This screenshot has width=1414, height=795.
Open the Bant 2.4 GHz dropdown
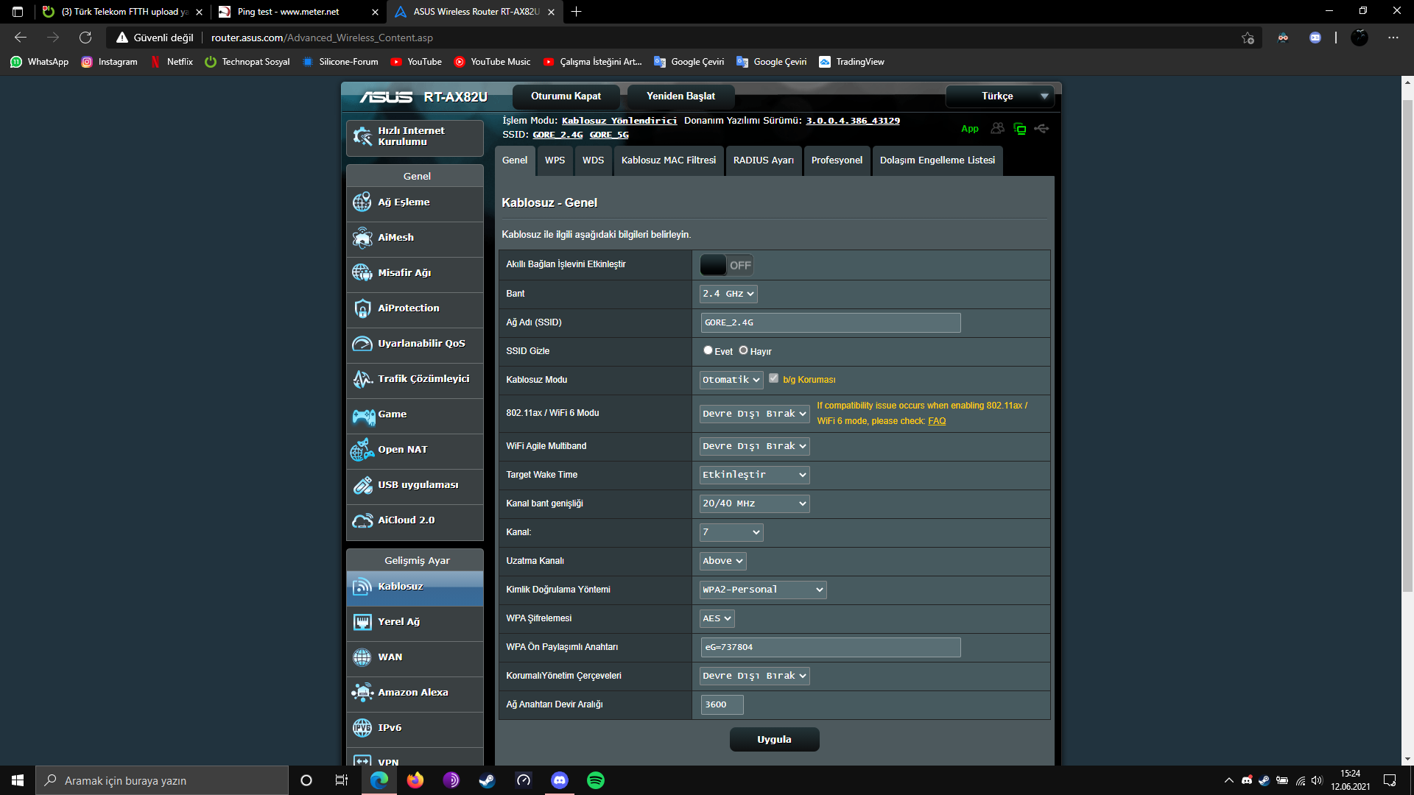point(728,294)
